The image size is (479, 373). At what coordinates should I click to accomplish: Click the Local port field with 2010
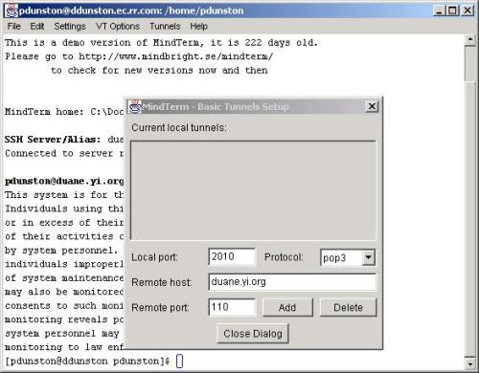pyautogui.click(x=232, y=256)
